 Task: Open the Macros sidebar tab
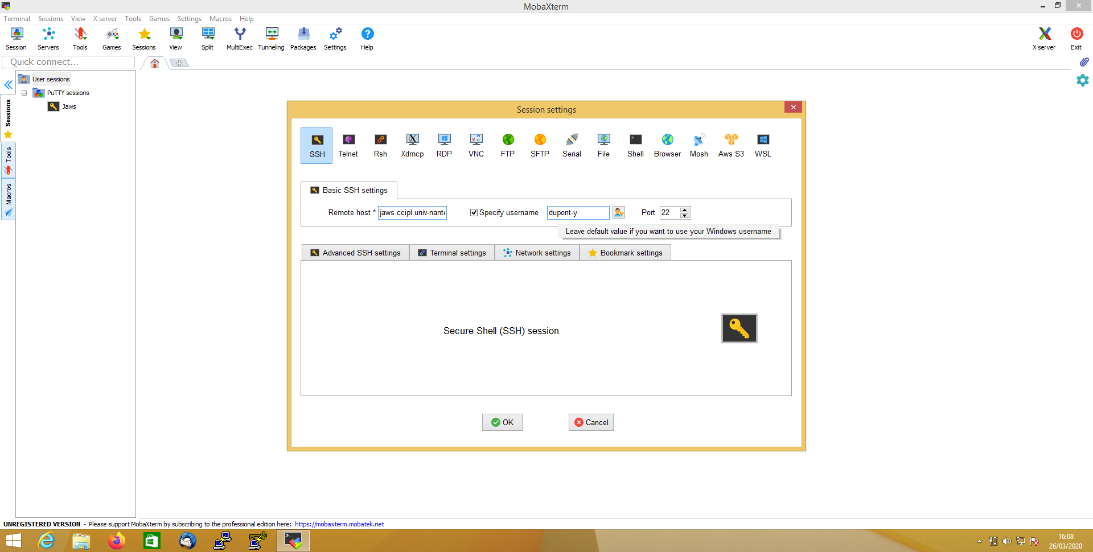click(9, 199)
